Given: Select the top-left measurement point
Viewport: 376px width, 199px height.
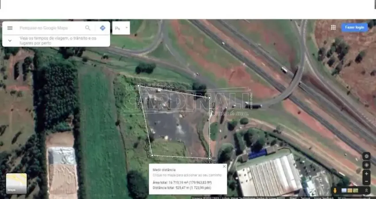Looking at the screenshot, I should pos(138,86).
